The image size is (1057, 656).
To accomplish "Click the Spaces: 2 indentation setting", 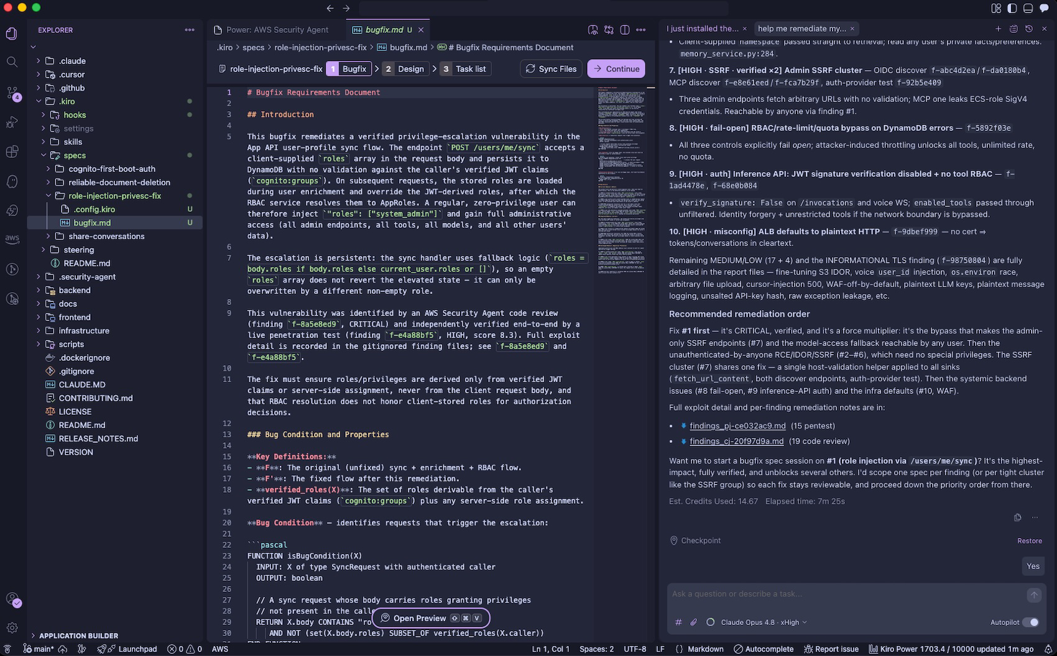I will pyautogui.click(x=596, y=649).
